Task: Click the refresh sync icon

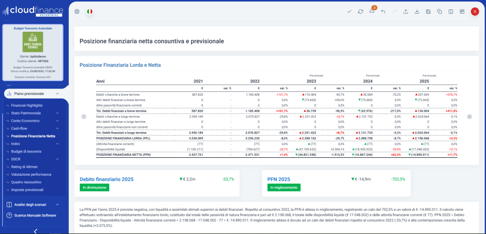Action: coord(360,11)
